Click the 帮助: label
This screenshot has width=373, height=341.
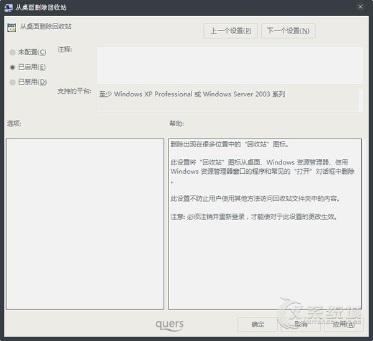click(x=177, y=124)
